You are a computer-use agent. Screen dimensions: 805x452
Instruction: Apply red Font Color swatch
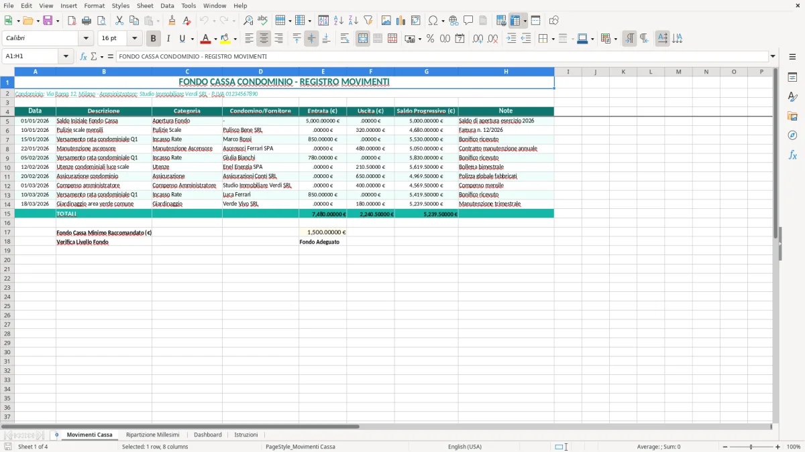pos(206,39)
